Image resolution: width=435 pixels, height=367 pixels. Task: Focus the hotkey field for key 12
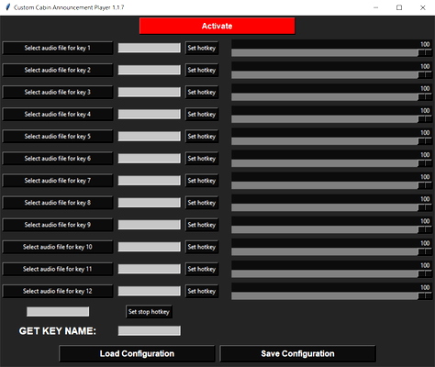pyautogui.click(x=150, y=291)
